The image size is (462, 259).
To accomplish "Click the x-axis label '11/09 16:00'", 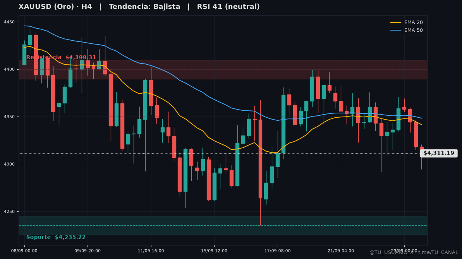I will [x=151, y=251].
